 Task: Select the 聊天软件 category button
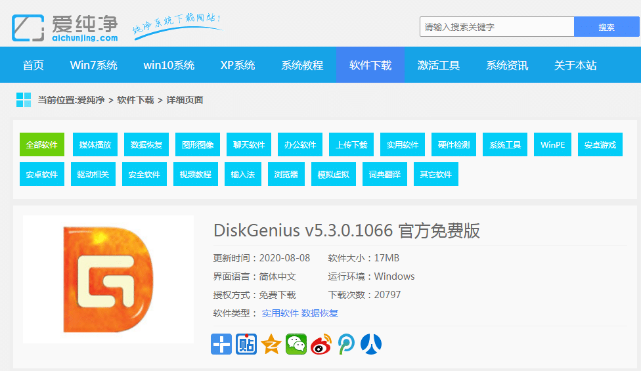click(x=249, y=144)
